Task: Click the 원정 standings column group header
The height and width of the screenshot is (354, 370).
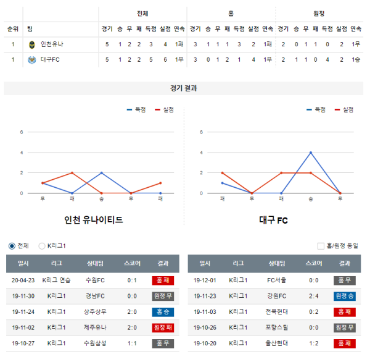Action: [319, 14]
